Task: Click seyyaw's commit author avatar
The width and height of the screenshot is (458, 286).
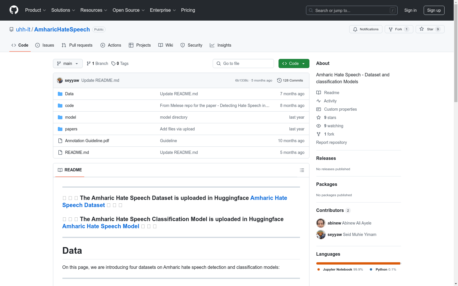Action: coord(60,80)
